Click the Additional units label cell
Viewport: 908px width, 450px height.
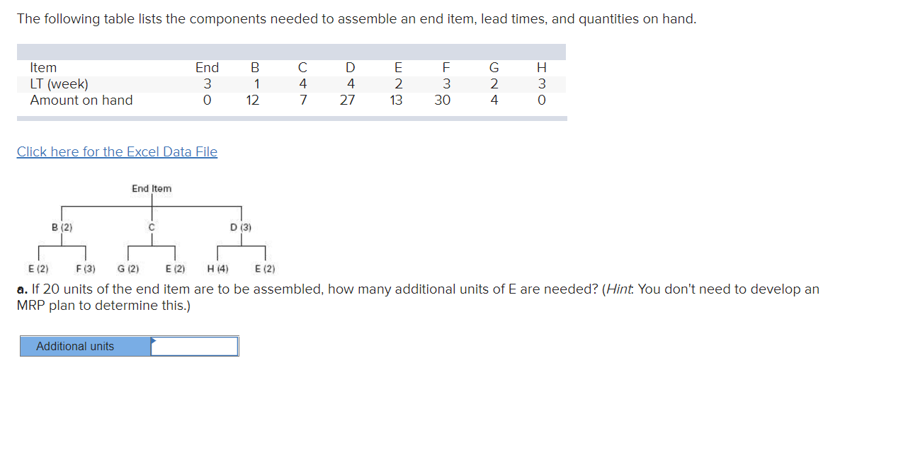[78, 346]
